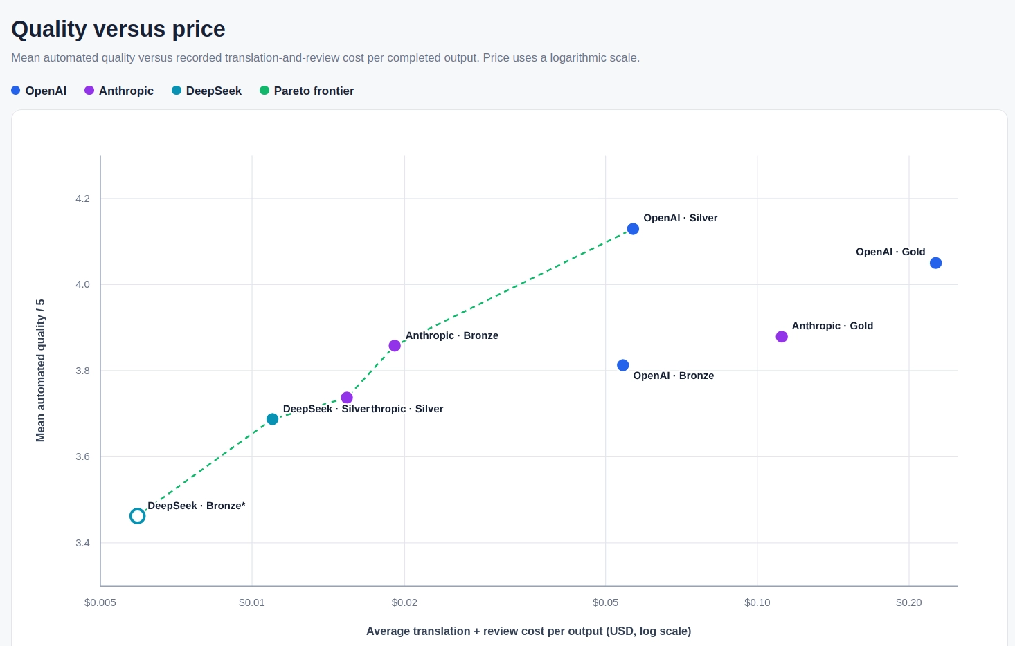Select the OpenAI legend label
Image resolution: width=1015 pixels, height=646 pixels.
(46, 91)
